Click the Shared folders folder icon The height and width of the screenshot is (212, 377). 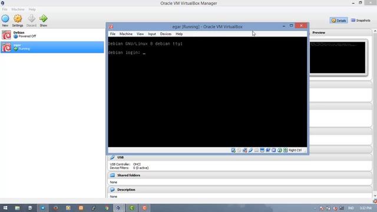(x=113, y=175)
